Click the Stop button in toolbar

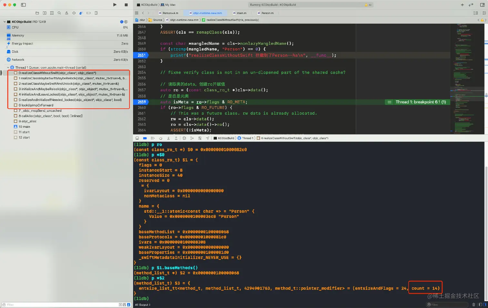[x=126, y=5]
